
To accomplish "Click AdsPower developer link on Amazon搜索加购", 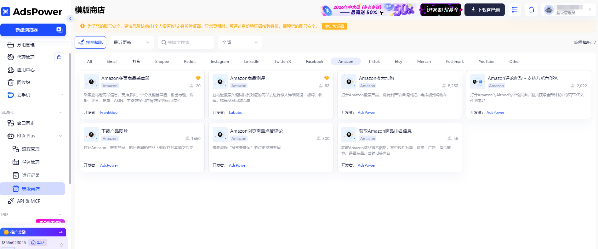I will coord(367,113).
